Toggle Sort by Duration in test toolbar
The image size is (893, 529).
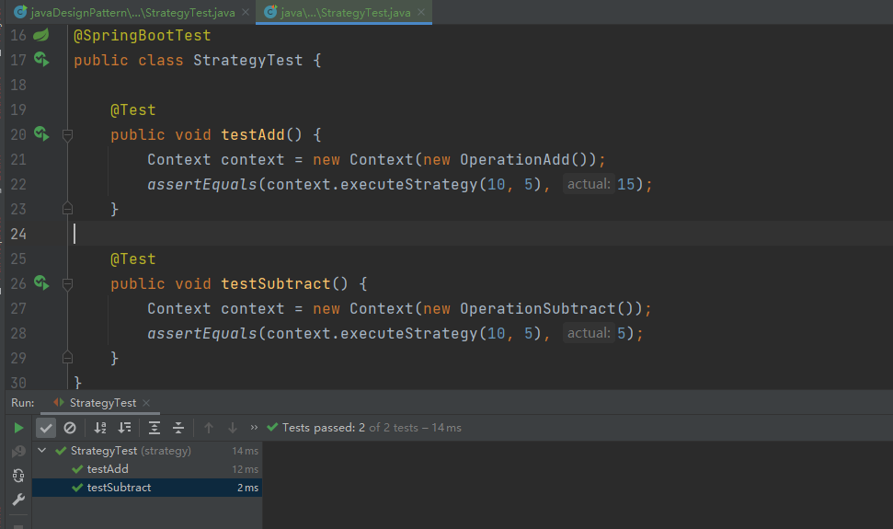tap(124, 428)
